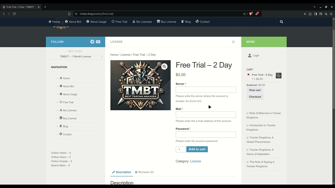Open About Bot in the top menu
The height and width of the screenshot is (188, 335).
tap(73, 22)
